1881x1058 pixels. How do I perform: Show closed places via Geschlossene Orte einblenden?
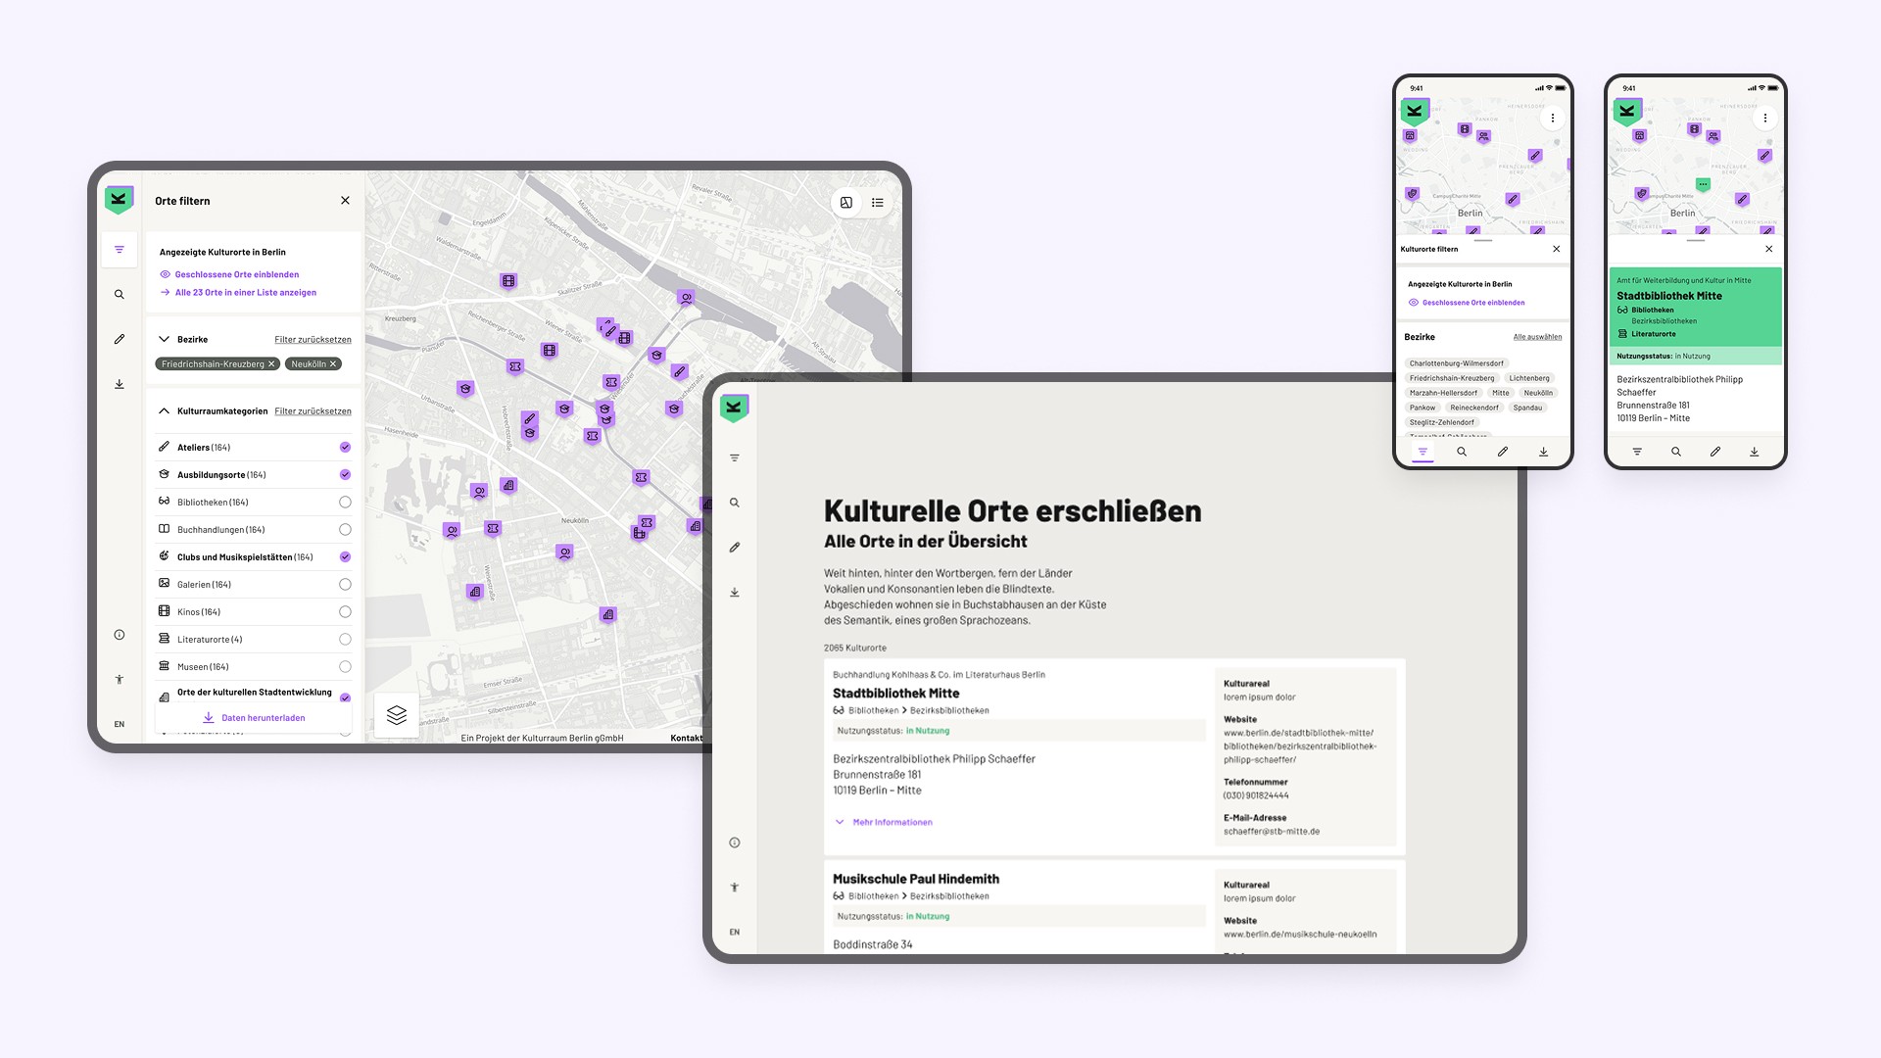tap(236, 275)
